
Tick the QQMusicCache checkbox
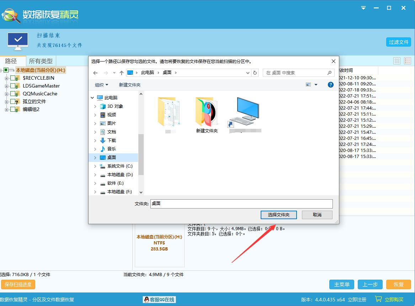point(13,94)
